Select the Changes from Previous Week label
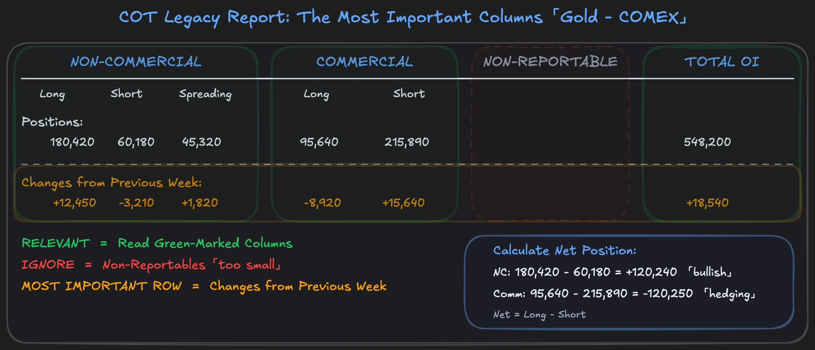 [112, 183]
